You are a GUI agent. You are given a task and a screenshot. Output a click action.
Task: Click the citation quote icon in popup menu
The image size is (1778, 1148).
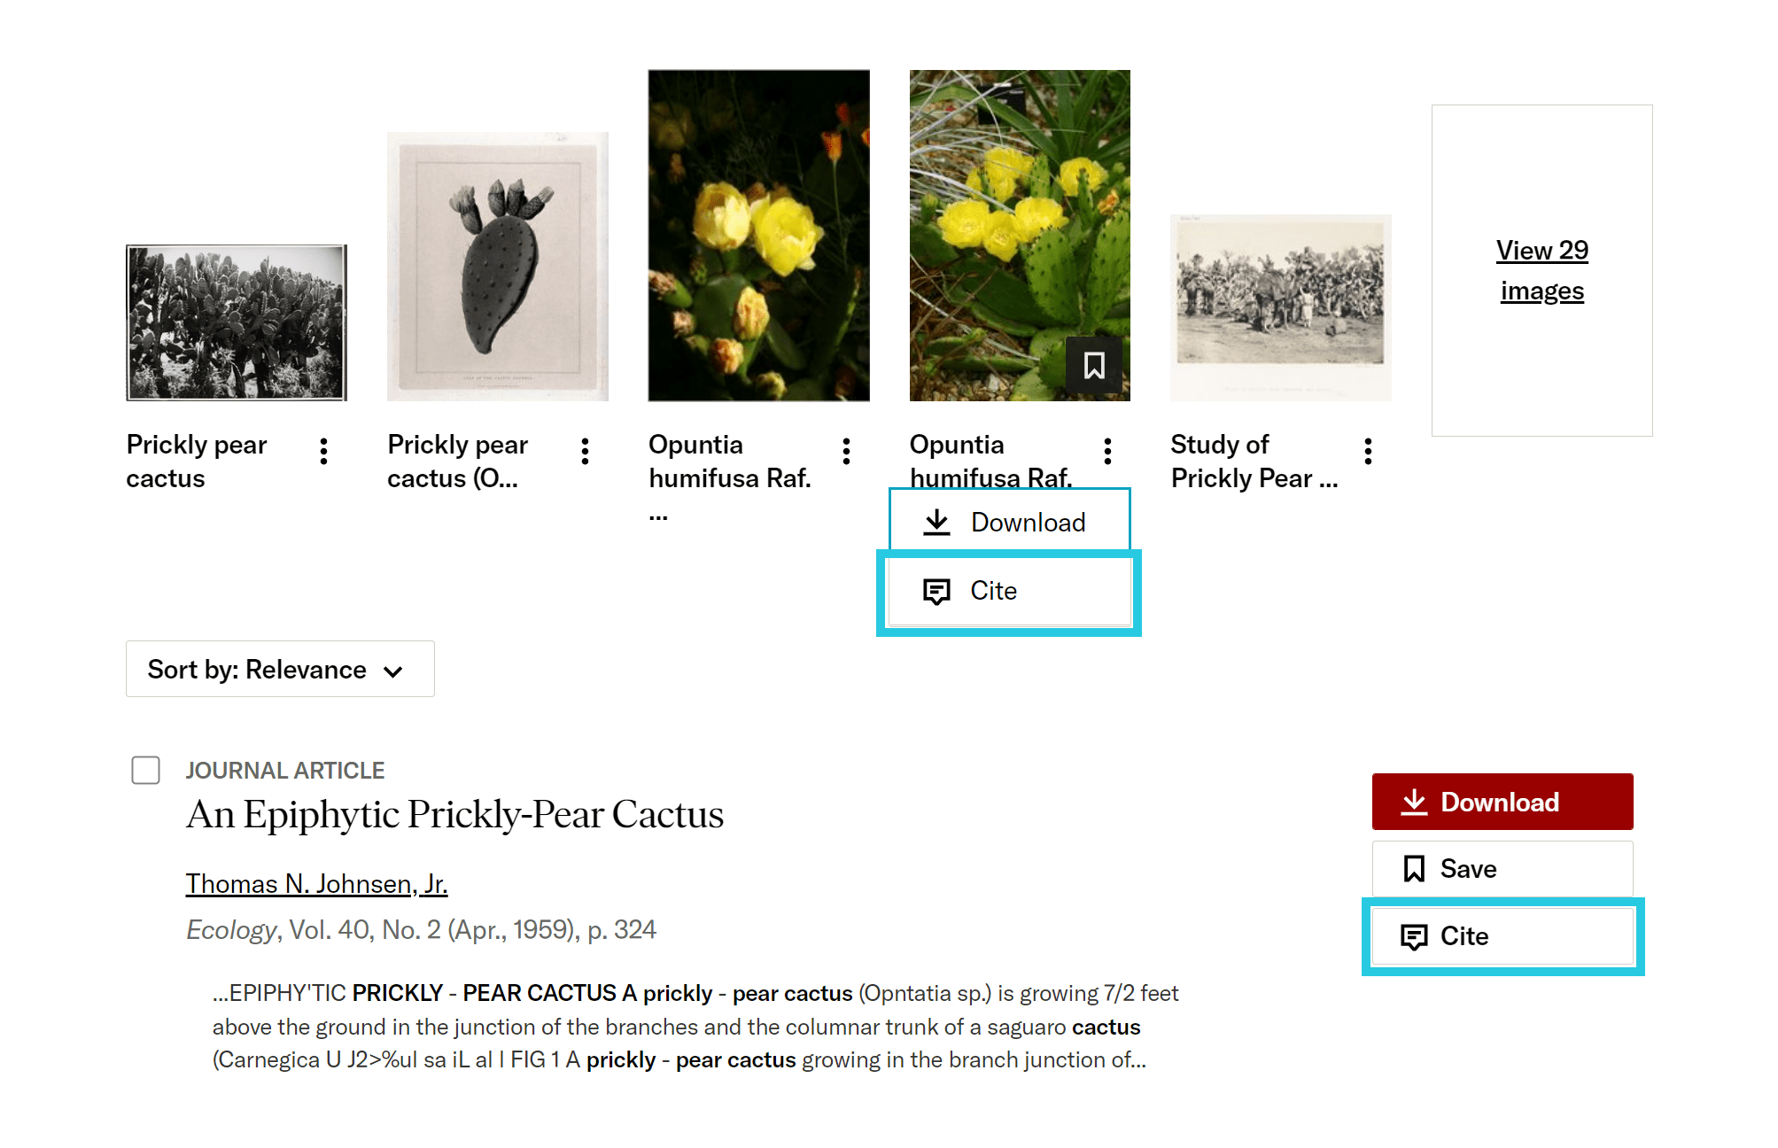pos(936,591)
